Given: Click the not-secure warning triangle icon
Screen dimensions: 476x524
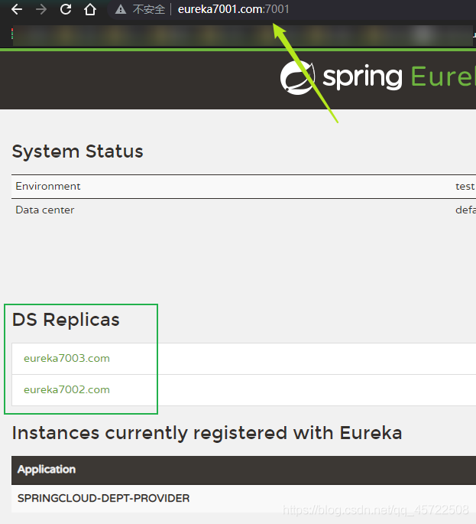Looking at the screenshot, I should 121,9.
